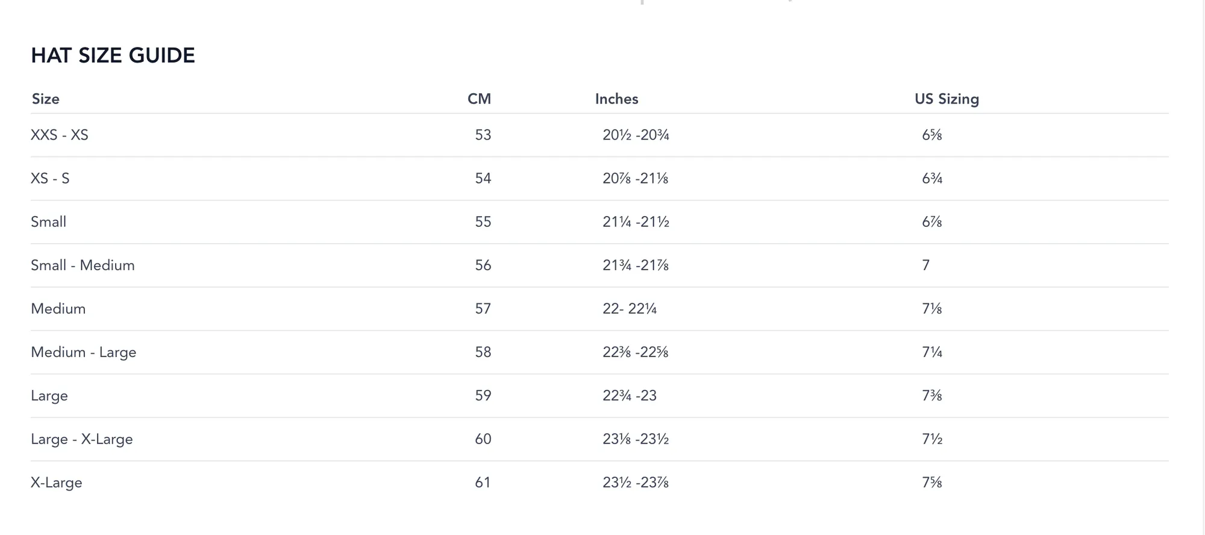The height and width of the screenshot is (535, 1205).
Task: Select the Small size row label
Action: click(48, 221)
